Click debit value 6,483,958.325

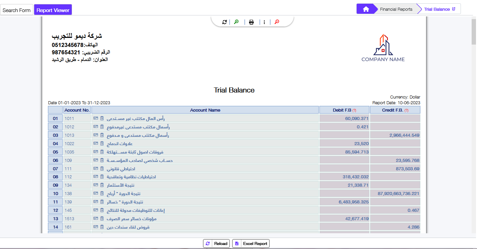354,202
